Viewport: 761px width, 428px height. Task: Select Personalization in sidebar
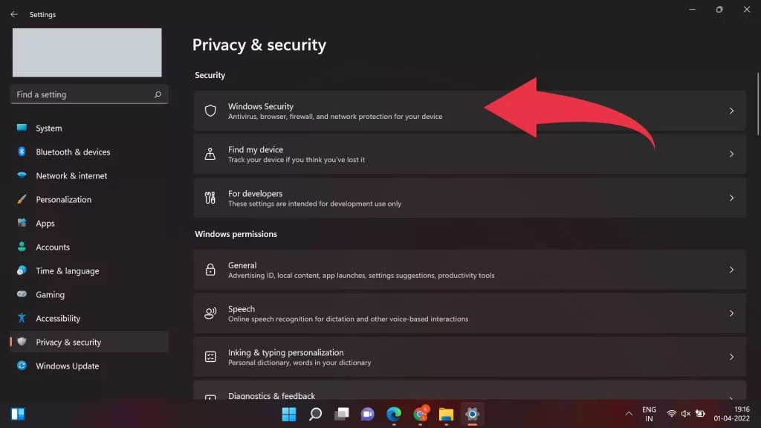pos(89,199)
